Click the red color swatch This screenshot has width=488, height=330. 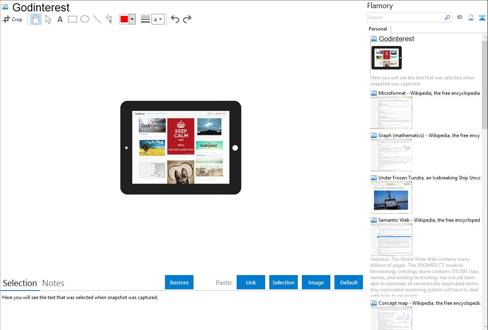click(x=124, y=19)
